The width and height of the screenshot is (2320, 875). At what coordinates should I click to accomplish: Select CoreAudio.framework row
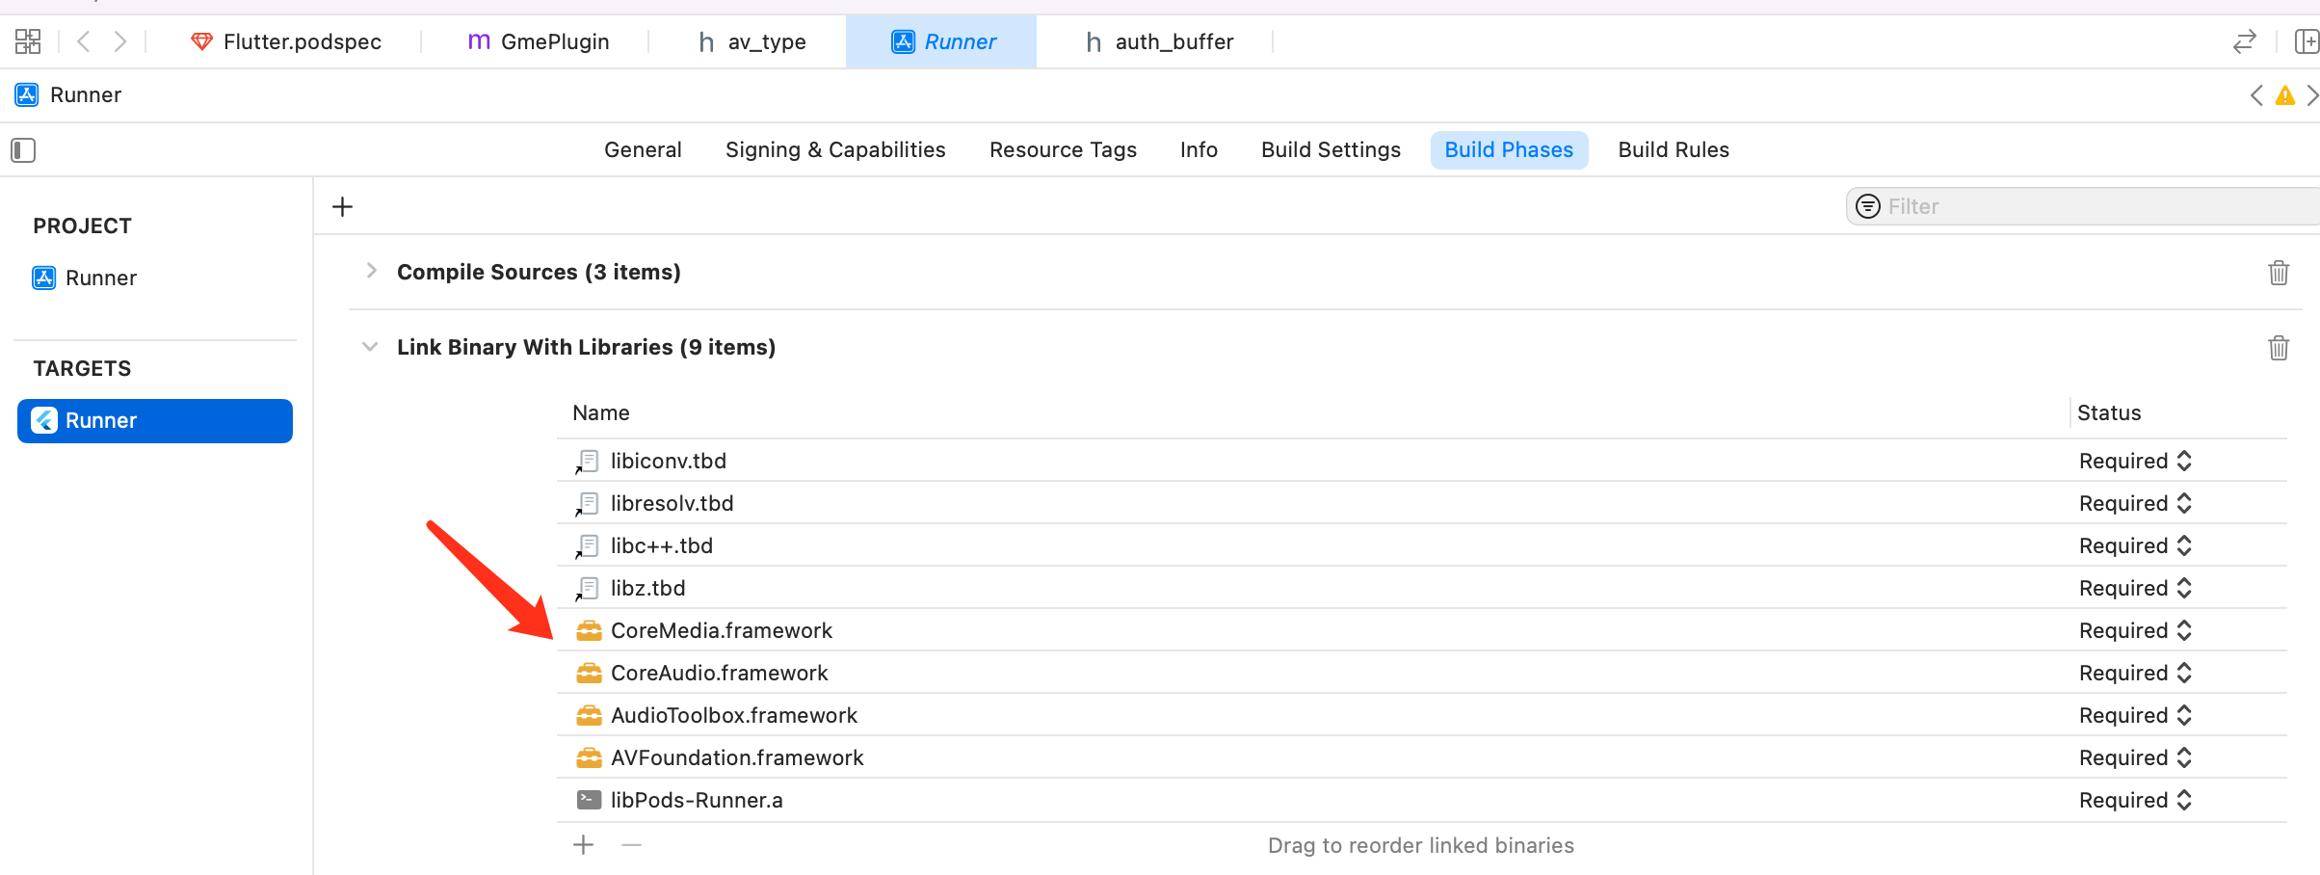1422,673
